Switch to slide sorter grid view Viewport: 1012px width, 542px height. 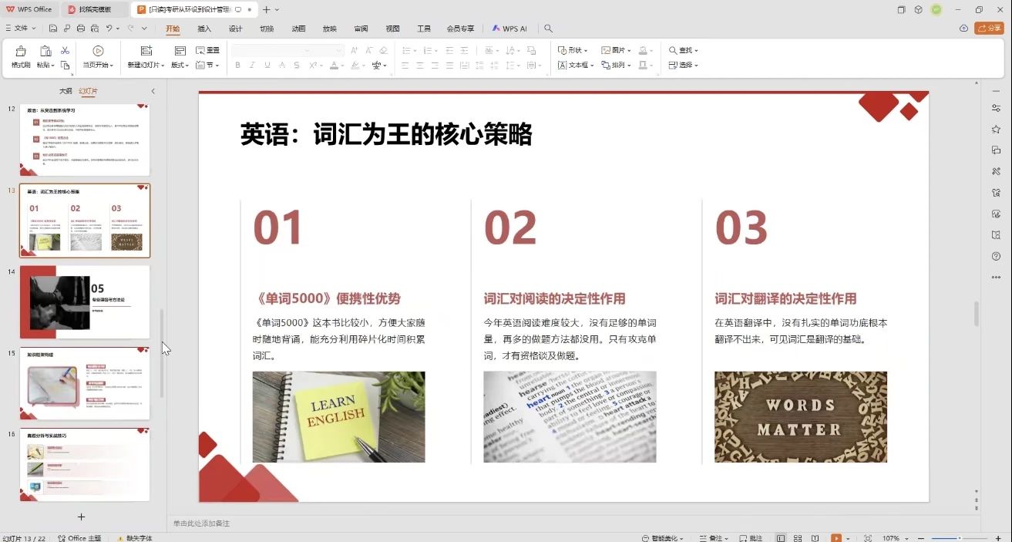tap(798, 537)
